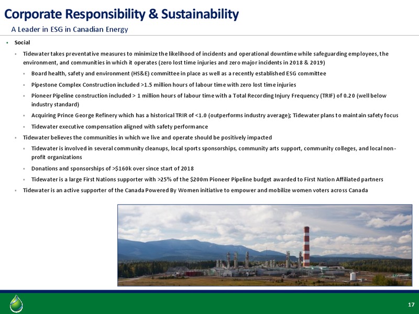This screenshot has height=314, width=419.
Task: Click the 'Social' heading bullet
Action: (x=22, y=42)
